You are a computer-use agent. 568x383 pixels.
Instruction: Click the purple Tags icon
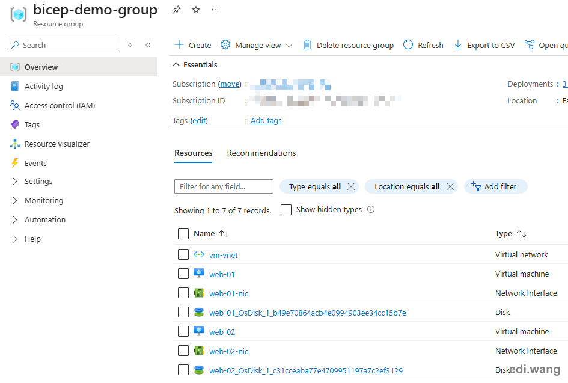click(15, 124)
